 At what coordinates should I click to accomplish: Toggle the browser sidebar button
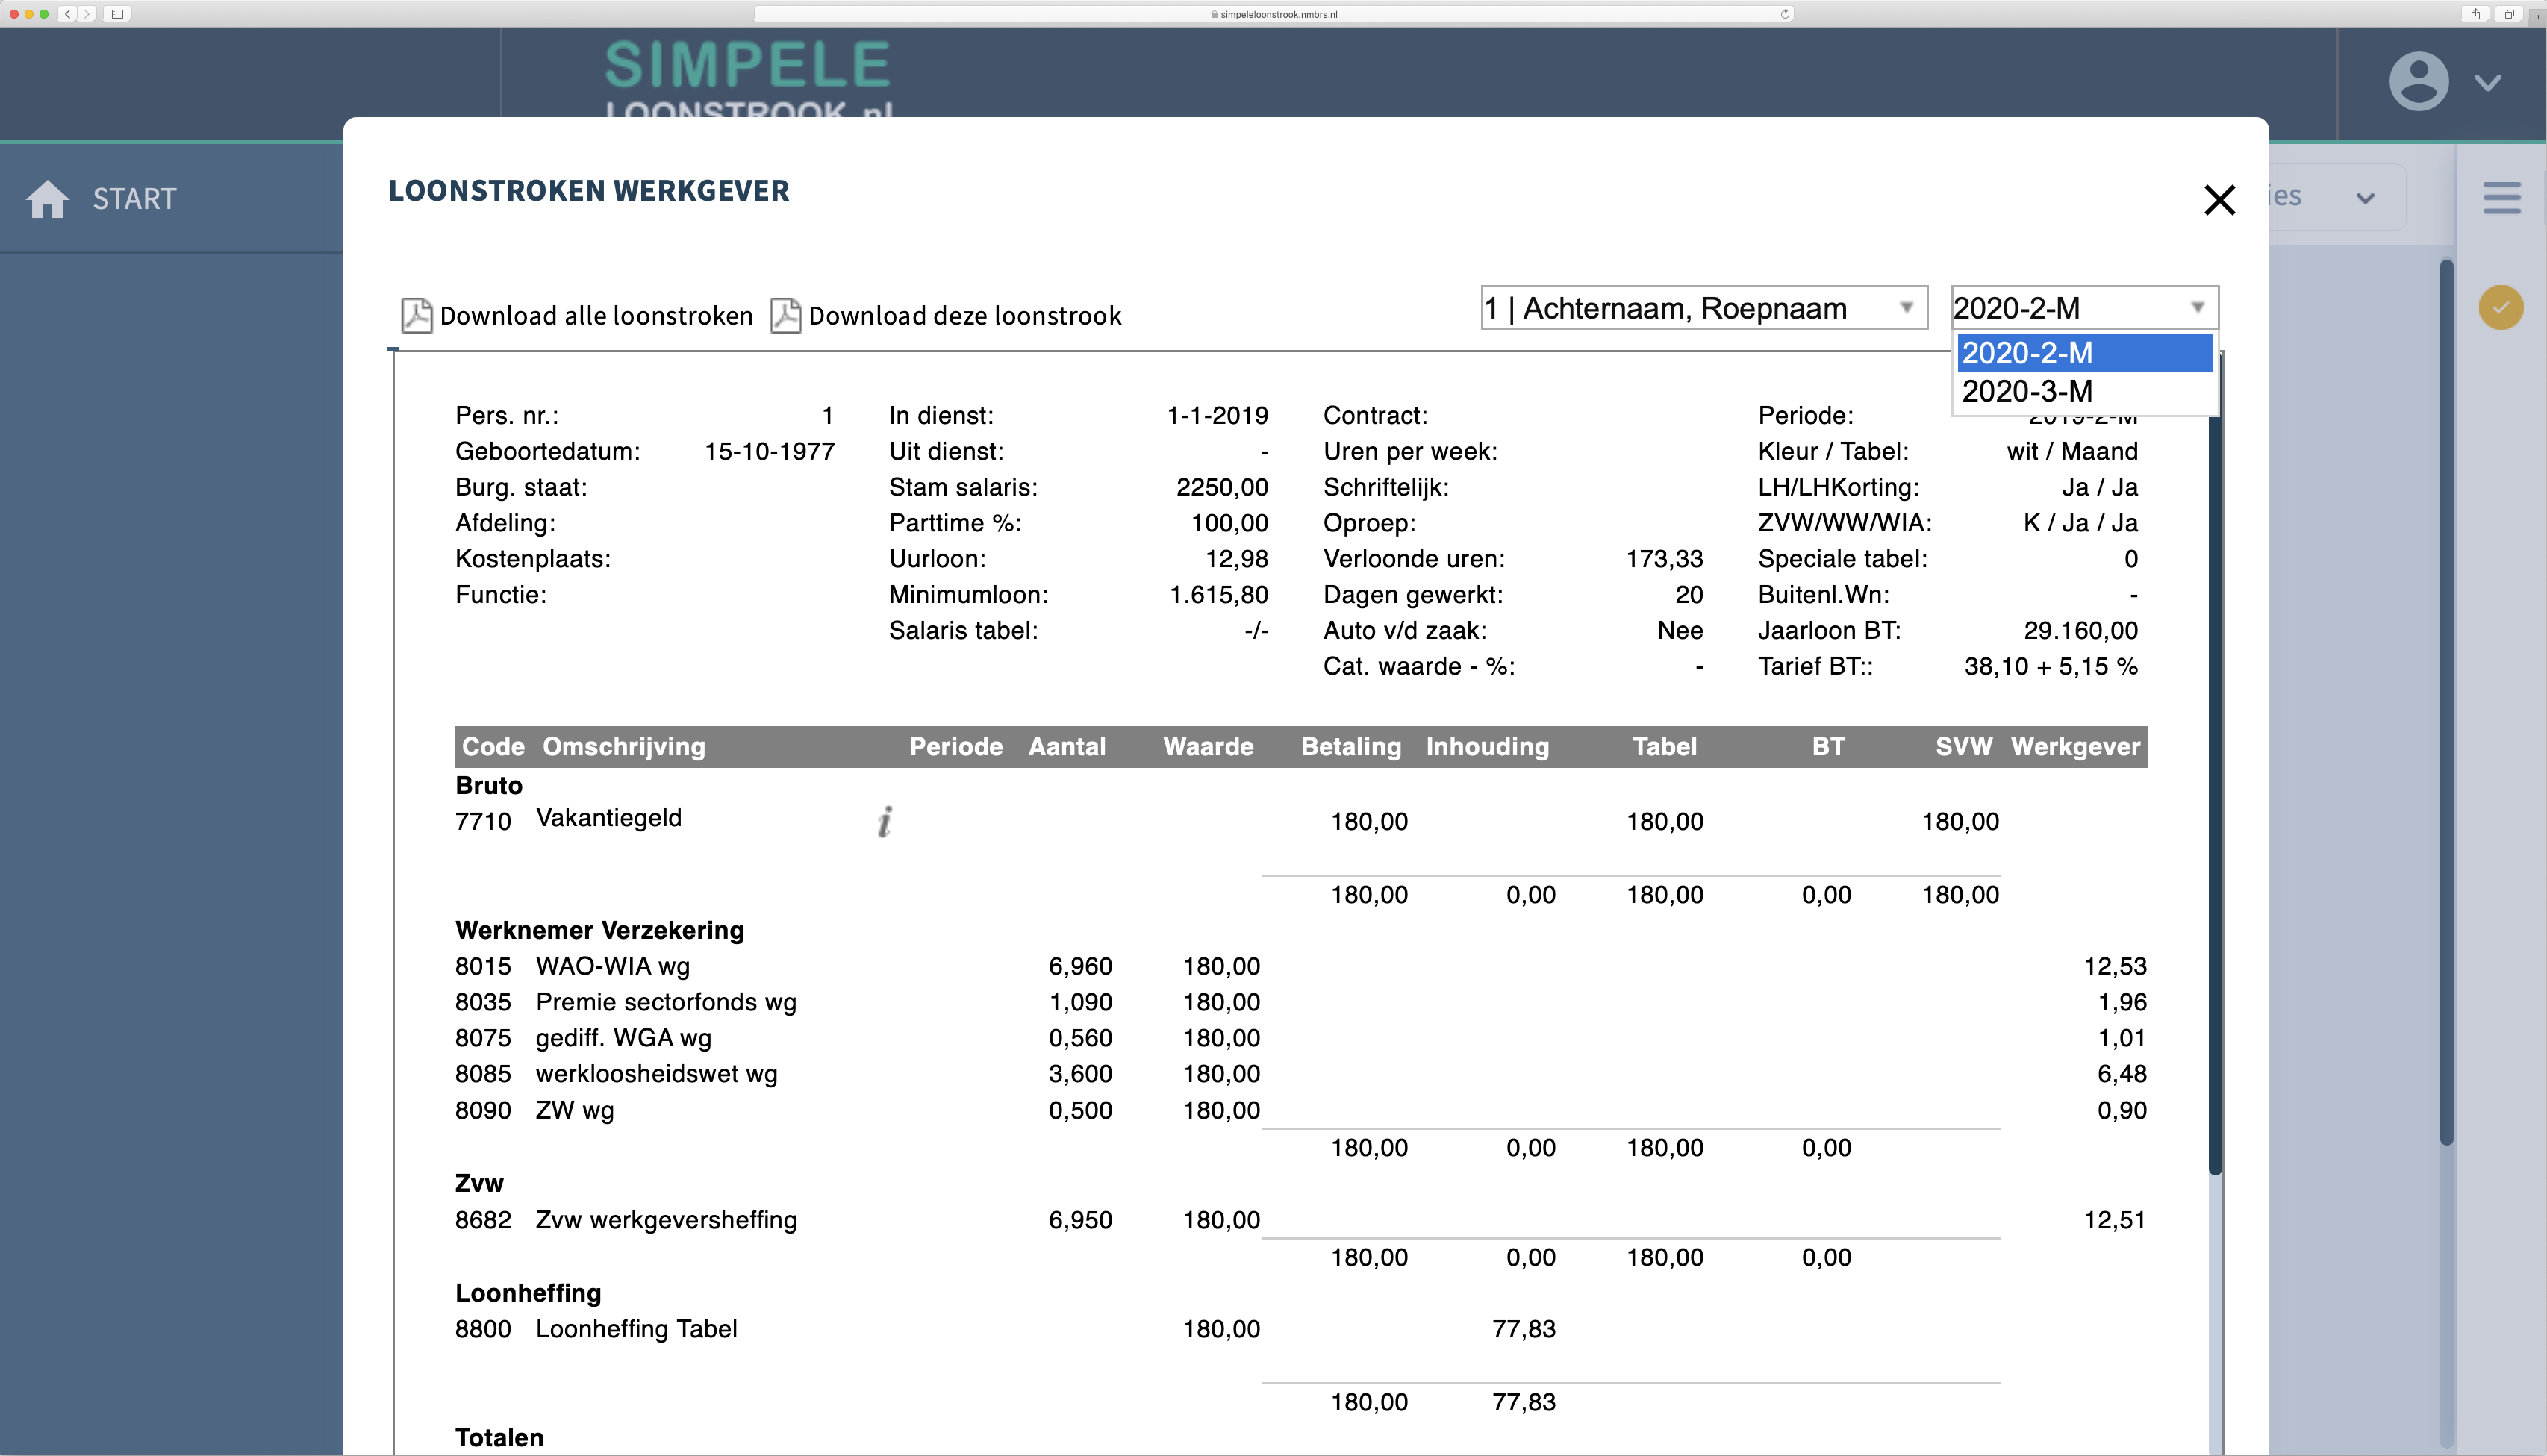(x=117, y=14)
